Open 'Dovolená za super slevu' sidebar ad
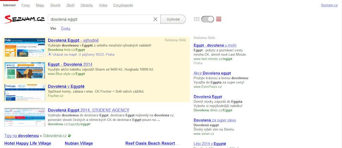Viewport: 342px width, 148px height. click(x=215, y=120)
